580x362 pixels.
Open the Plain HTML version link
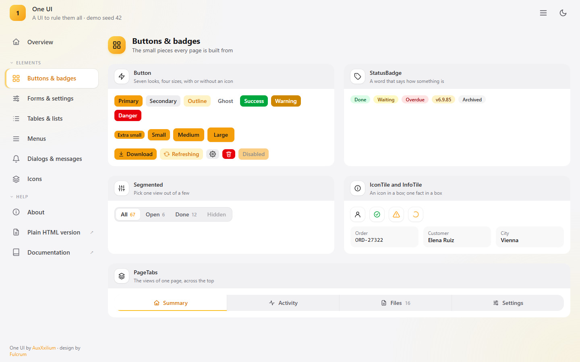pyautogui.click(x=52, y=232)
